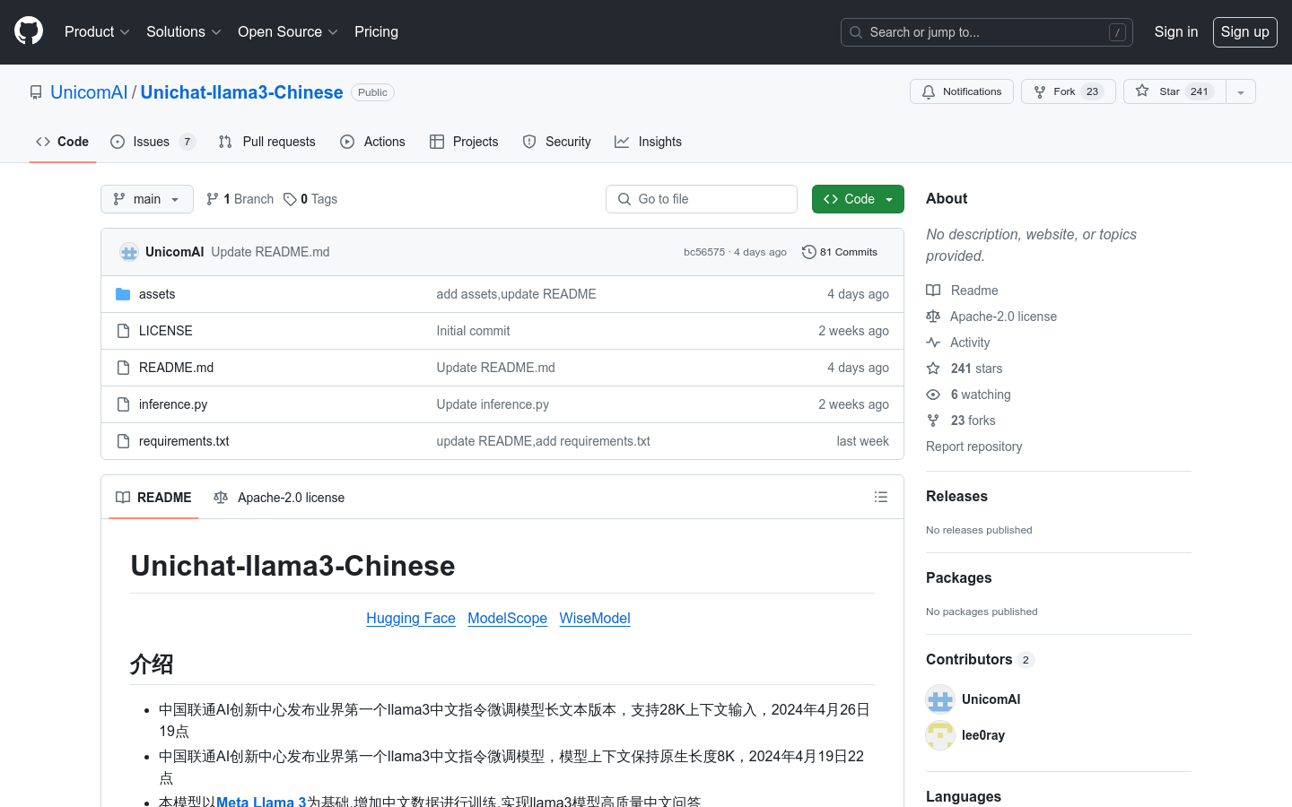Open the Open Source dropdown
The height and width of the screenshot is (807, 1292).
[x=287, y=31]
